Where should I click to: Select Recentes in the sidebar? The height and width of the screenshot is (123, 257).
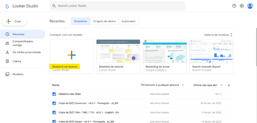click(23, 34)
